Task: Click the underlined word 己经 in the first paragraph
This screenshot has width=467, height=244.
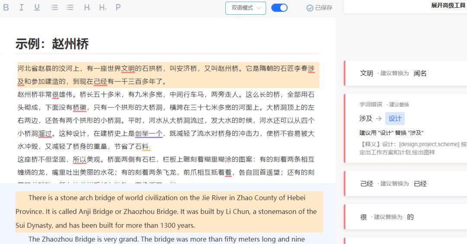Action: click(101, 81)
